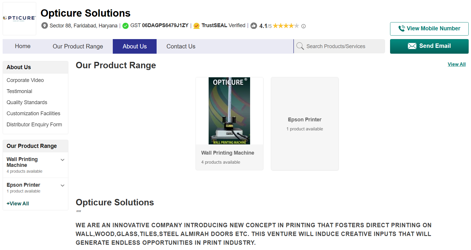Open the Distributor Enquiry Form link

tap(34, 125)
